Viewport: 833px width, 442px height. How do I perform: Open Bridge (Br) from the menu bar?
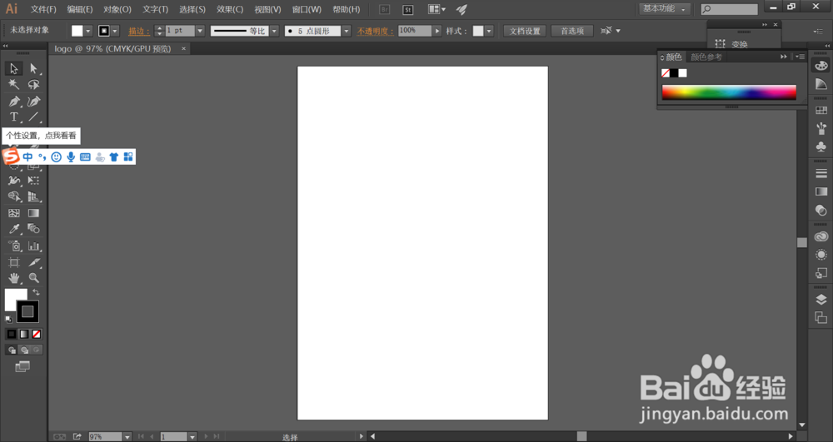tap(384, 9)
